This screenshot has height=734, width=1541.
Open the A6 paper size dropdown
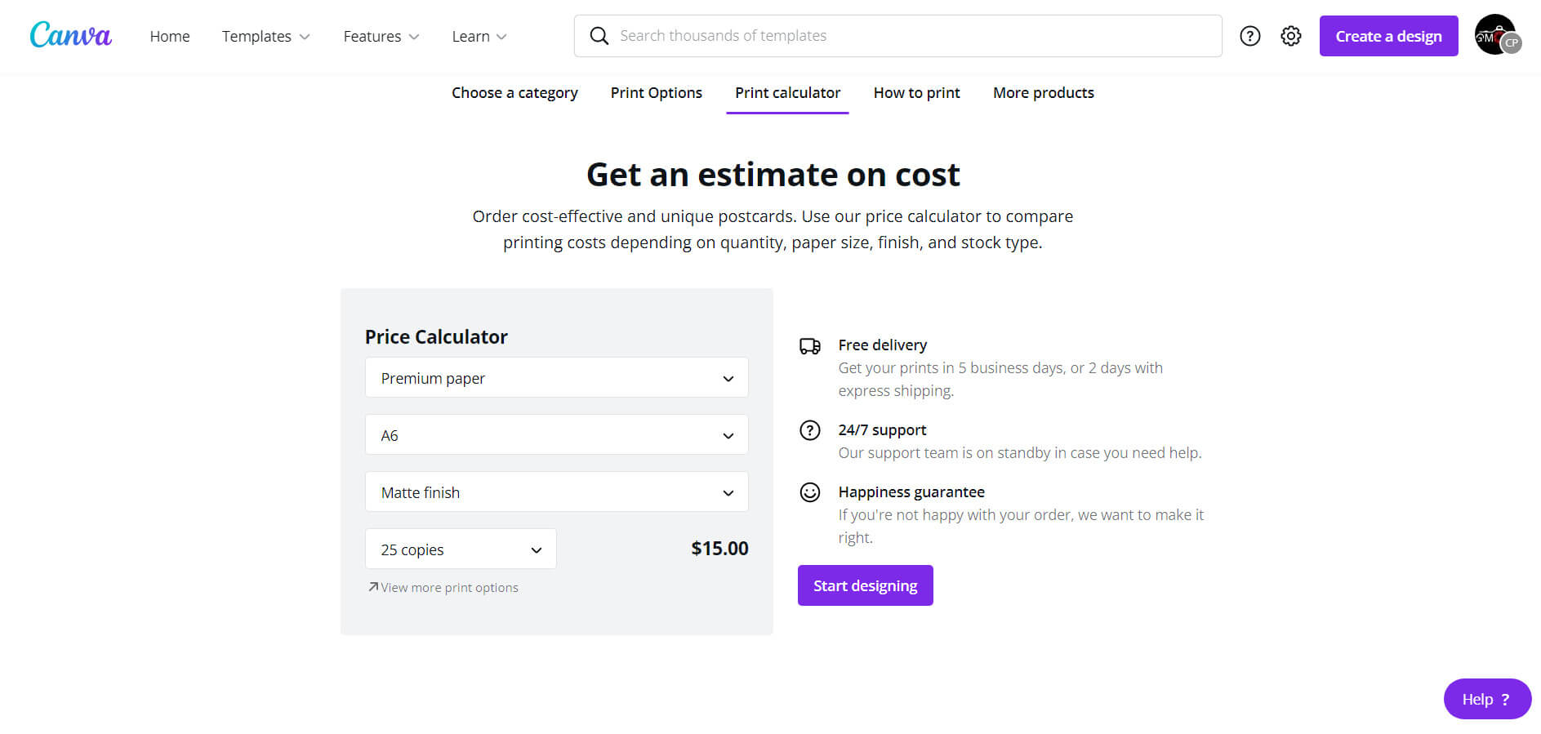tap(556, 435)
